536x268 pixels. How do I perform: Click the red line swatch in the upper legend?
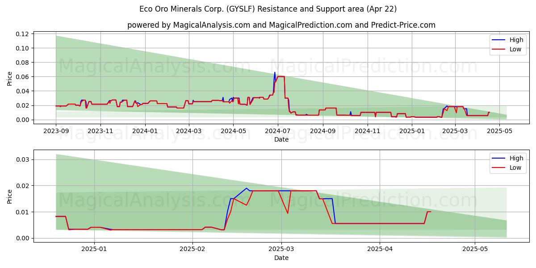pos(499,50)
